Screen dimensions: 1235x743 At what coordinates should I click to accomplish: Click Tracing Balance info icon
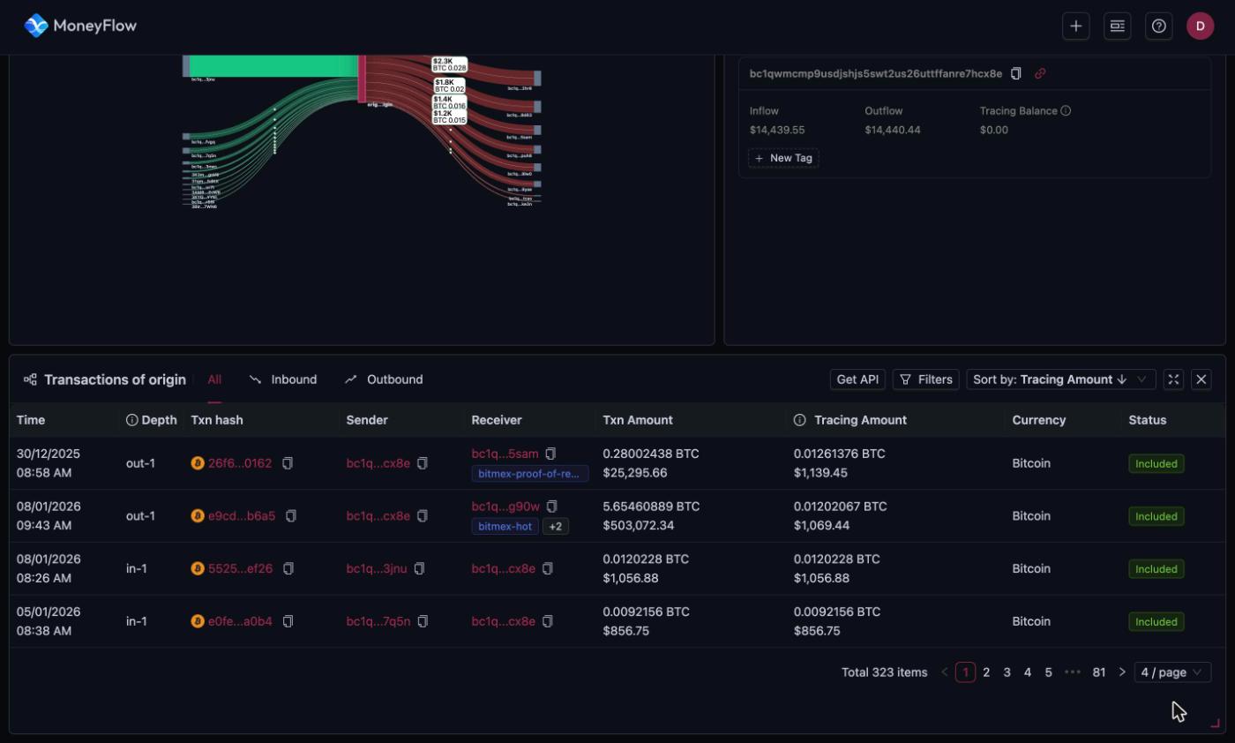pos(1066,111)
